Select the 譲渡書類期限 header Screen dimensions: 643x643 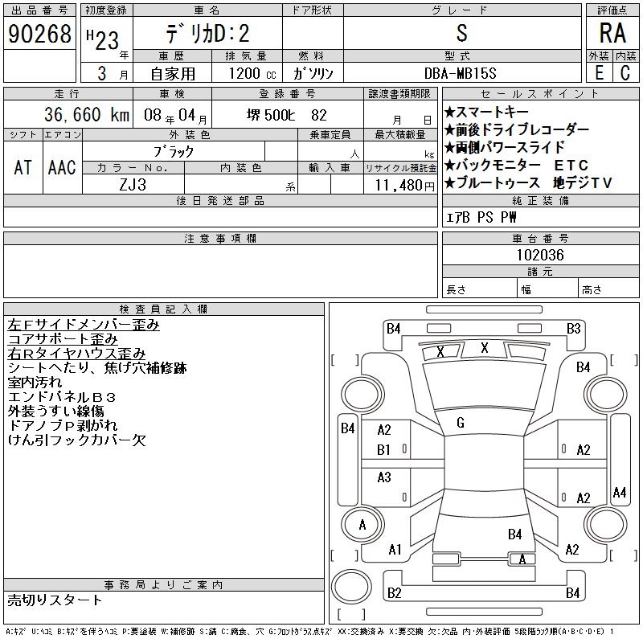coord(399,93)
